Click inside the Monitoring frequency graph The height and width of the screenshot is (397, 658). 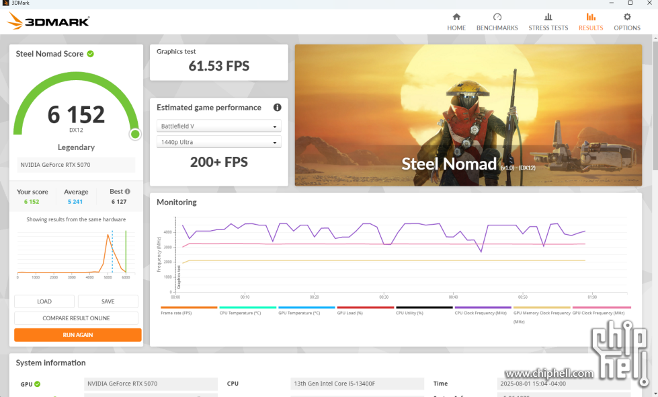401,254
